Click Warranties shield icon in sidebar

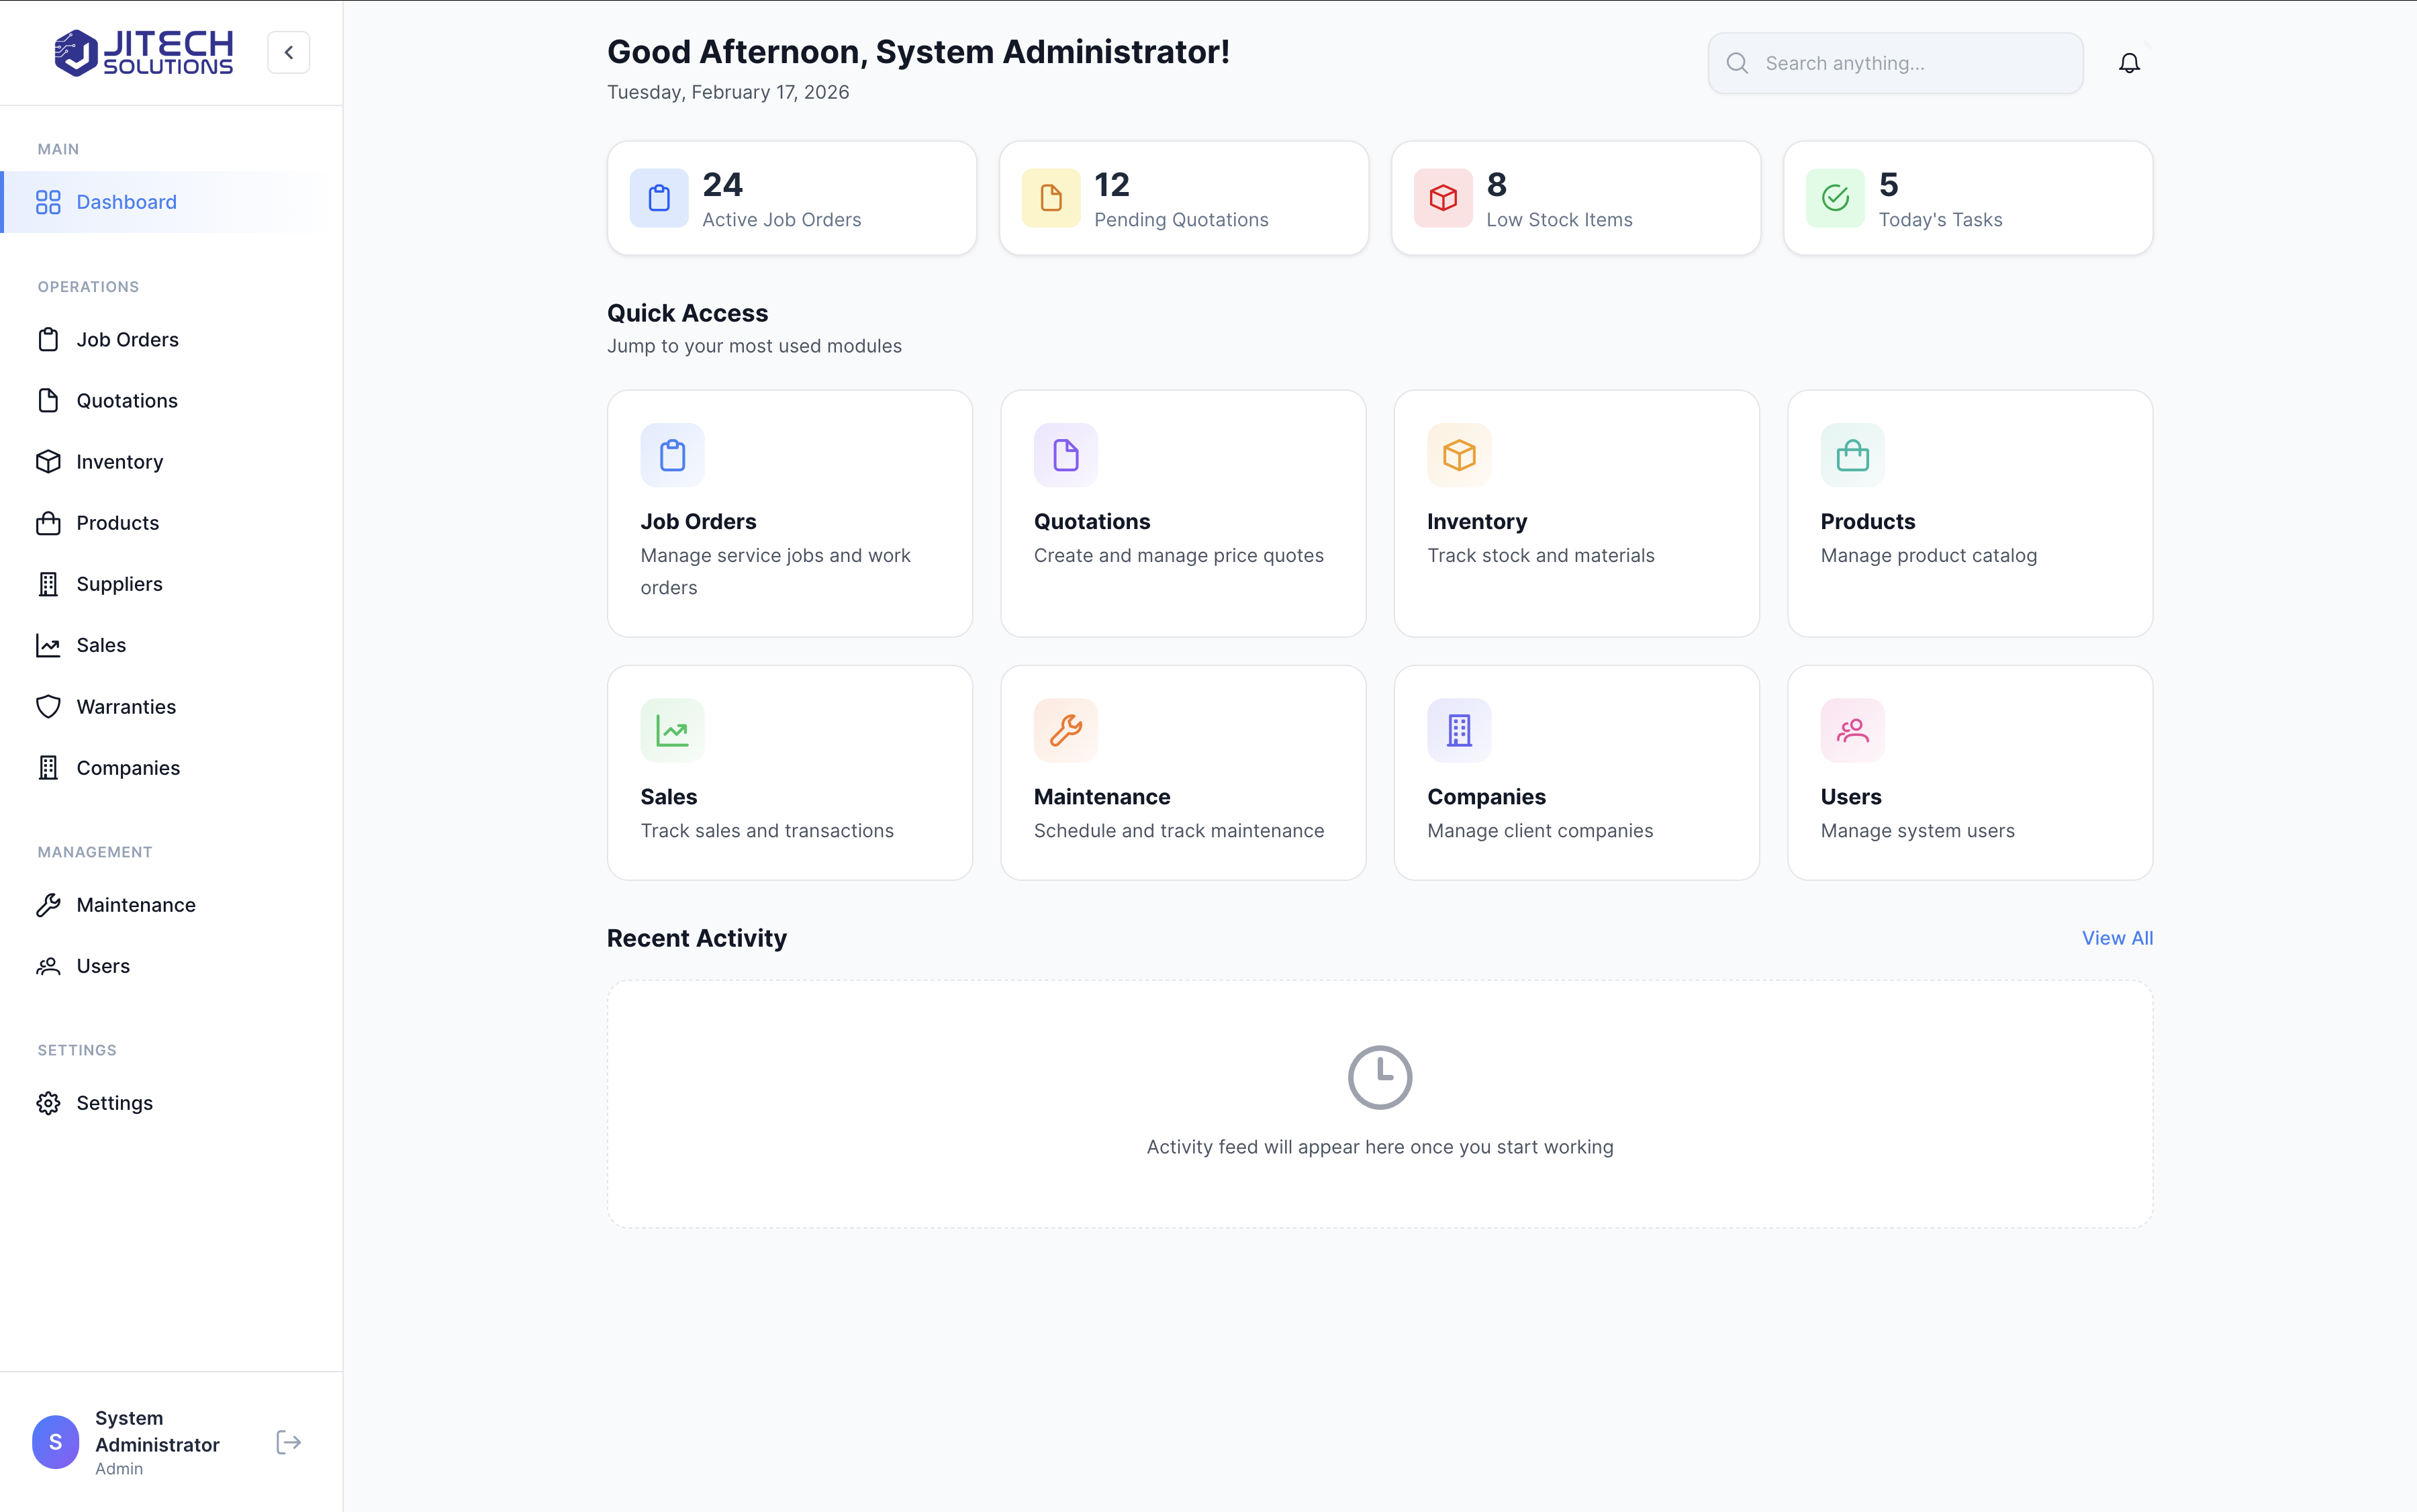tap(48, 707)
